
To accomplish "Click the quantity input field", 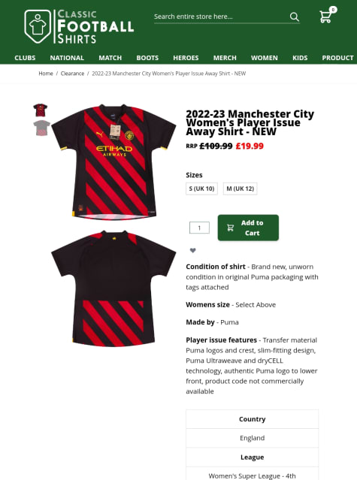I will [x=199, y=228].
